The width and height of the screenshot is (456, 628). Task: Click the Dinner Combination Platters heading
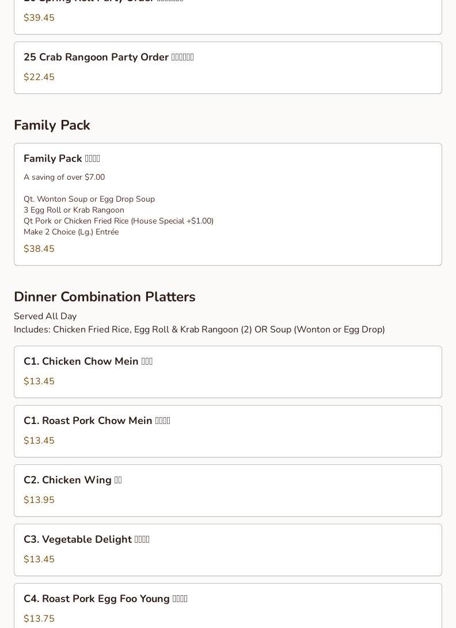pyautogui.click(x=104, y=297)
